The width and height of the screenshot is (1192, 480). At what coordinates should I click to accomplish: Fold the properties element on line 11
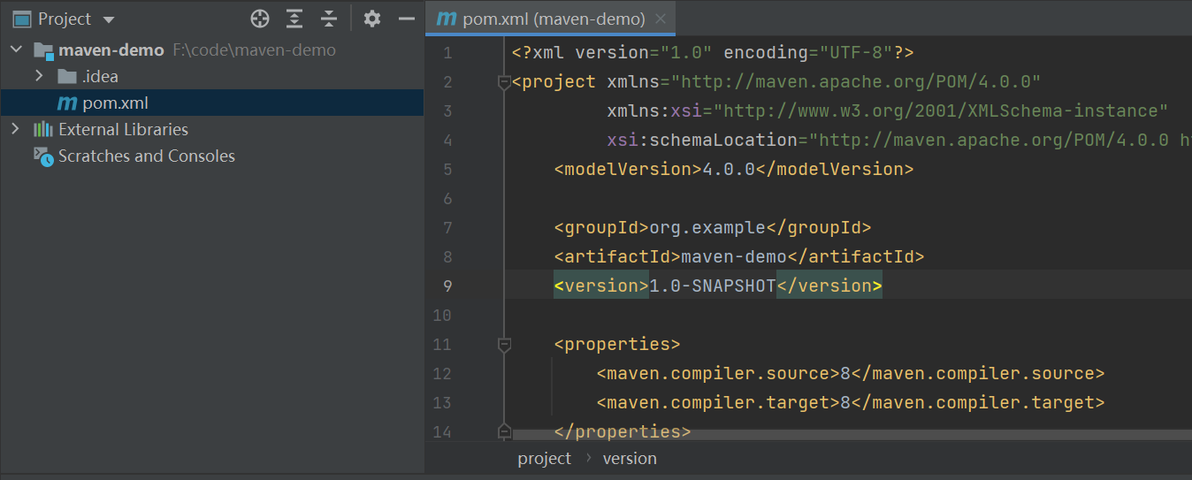504,345
